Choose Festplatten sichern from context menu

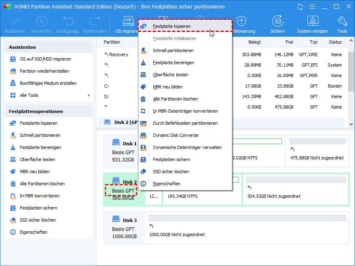click(185, 159)
